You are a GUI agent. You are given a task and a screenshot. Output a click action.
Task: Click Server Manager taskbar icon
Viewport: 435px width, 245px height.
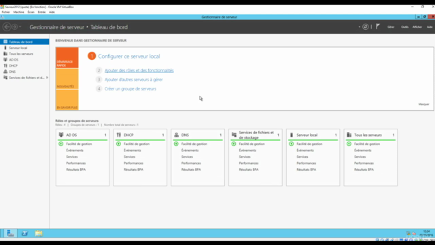coord(10,233)
